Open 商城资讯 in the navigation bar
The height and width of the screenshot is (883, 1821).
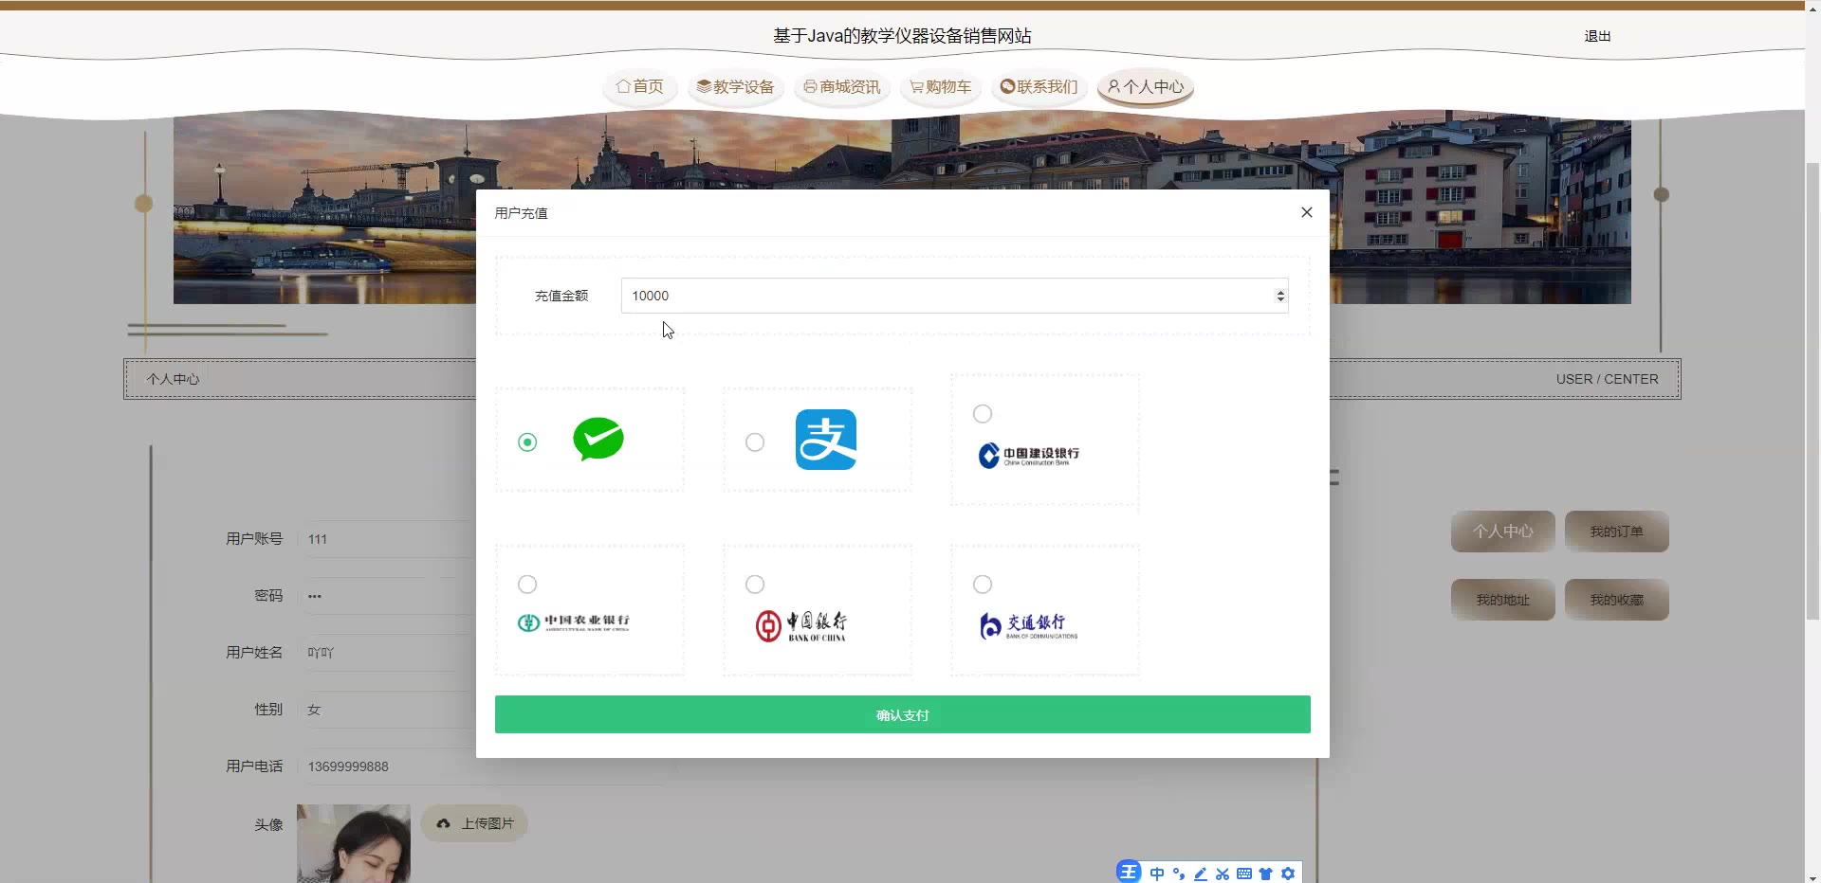click(842, 86)
